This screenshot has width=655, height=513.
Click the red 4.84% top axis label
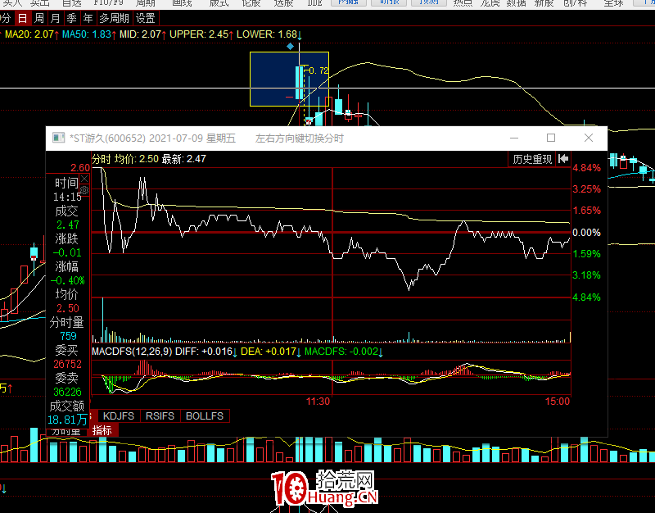586,168
